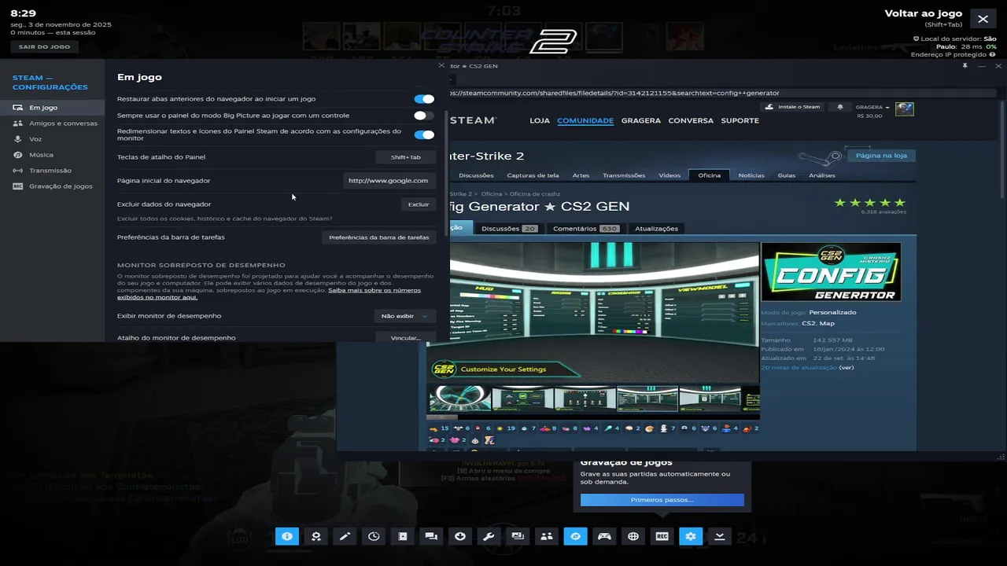Click the homepage field 'http://www.google.com'
This screenshot has height=566, width=1007.
(x=389, y=181)
